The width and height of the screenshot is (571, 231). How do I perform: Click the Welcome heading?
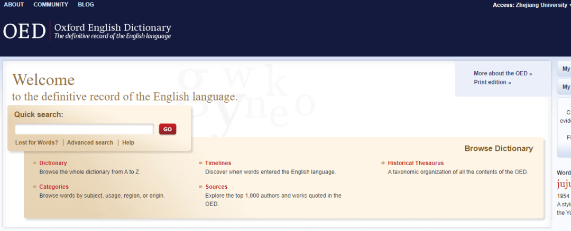[43, 80]
